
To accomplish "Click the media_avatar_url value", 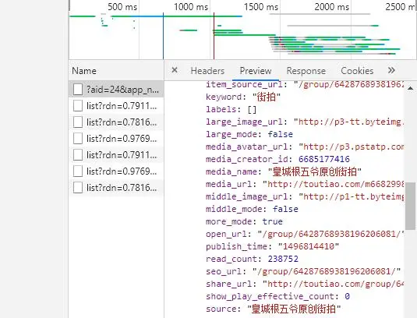I will pos(352,147).
